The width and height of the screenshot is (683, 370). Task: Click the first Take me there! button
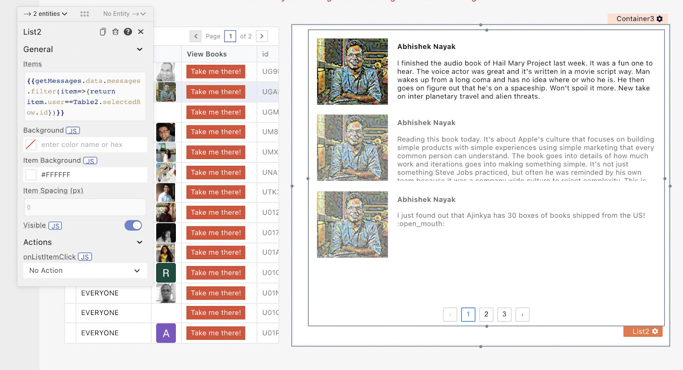(216, 72)
